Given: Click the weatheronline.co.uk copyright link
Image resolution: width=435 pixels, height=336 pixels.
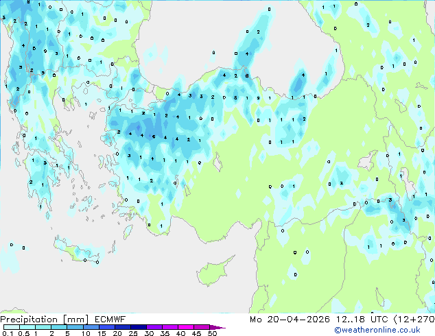Looking at the screenshot, I should point(377,330).
